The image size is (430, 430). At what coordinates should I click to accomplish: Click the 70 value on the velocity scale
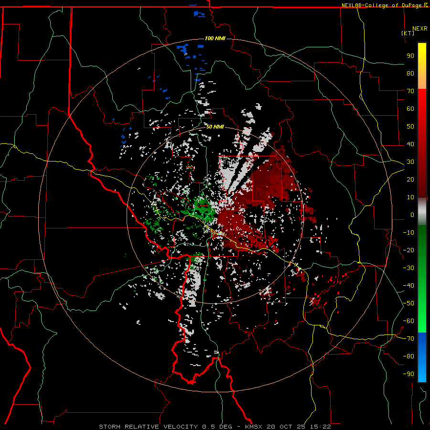pyautogui.click(x=410, y=91)
